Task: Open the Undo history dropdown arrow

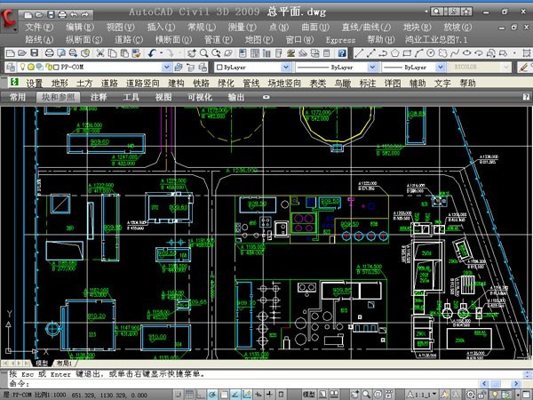Action: [x=161, y=53]
